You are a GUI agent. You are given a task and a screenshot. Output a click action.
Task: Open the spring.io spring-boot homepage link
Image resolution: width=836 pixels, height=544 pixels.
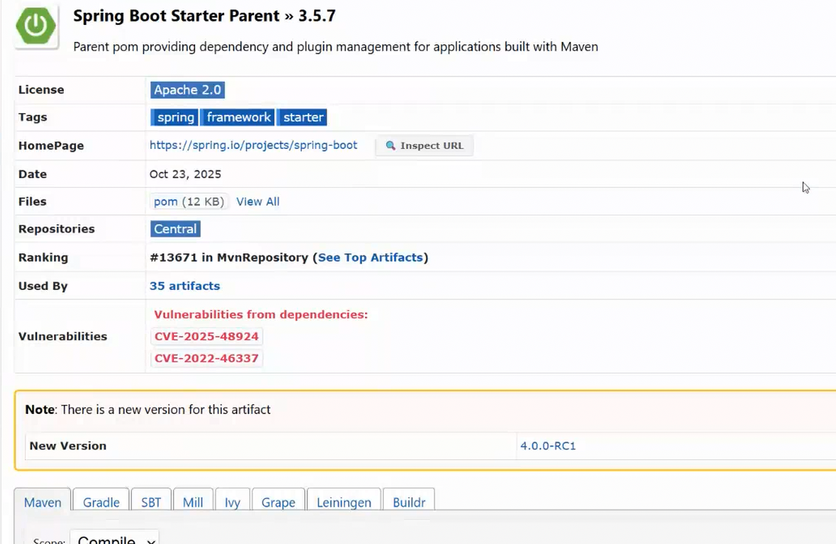[253, 145]
